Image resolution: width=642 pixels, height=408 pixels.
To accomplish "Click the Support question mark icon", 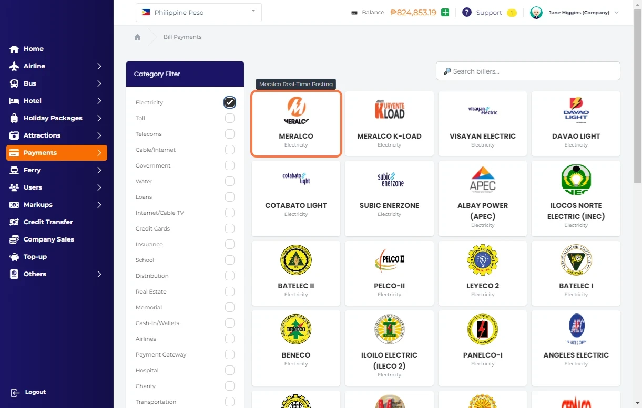I will click(x=466, y=13).
